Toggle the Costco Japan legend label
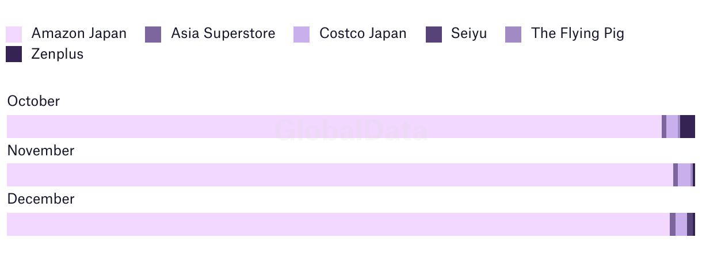Image resolution: width=702 pixels, height=260 pixels. tap(363, 33)
